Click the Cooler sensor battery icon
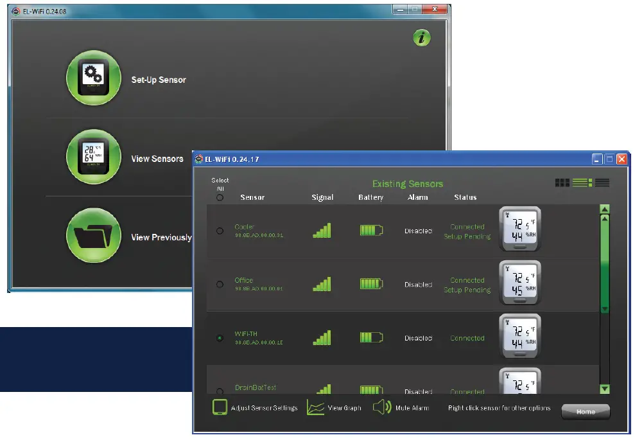This screenshot has width=635, height=444. (371, 231)
